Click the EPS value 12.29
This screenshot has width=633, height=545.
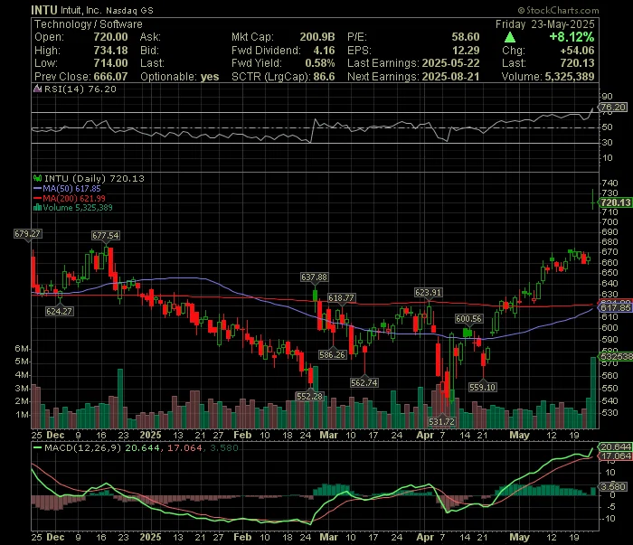coord(466,51)
